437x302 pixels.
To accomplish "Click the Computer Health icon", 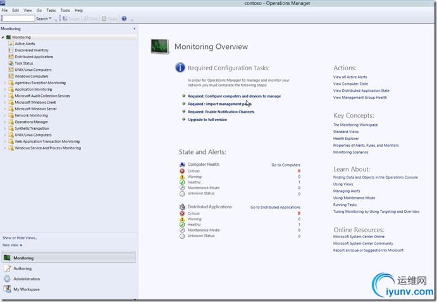I will click(182, 165).
